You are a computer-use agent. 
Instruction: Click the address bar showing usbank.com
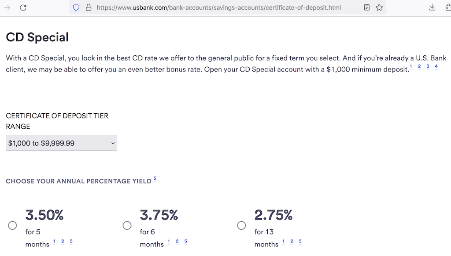(220, 7)
